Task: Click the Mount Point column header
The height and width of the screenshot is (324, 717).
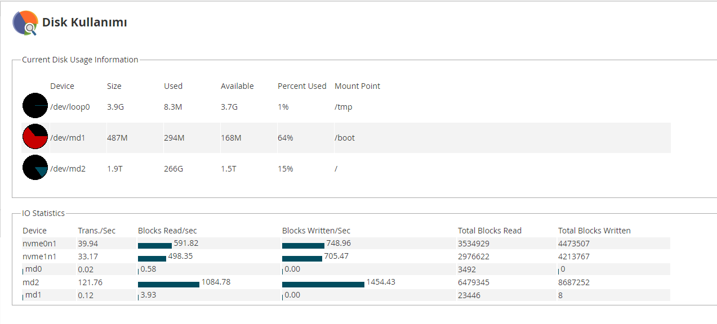Action: click(x=357, y=86)
